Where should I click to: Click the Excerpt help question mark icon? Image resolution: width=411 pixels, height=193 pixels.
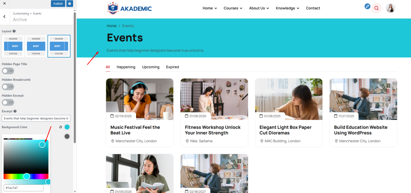tap(15, 111)
